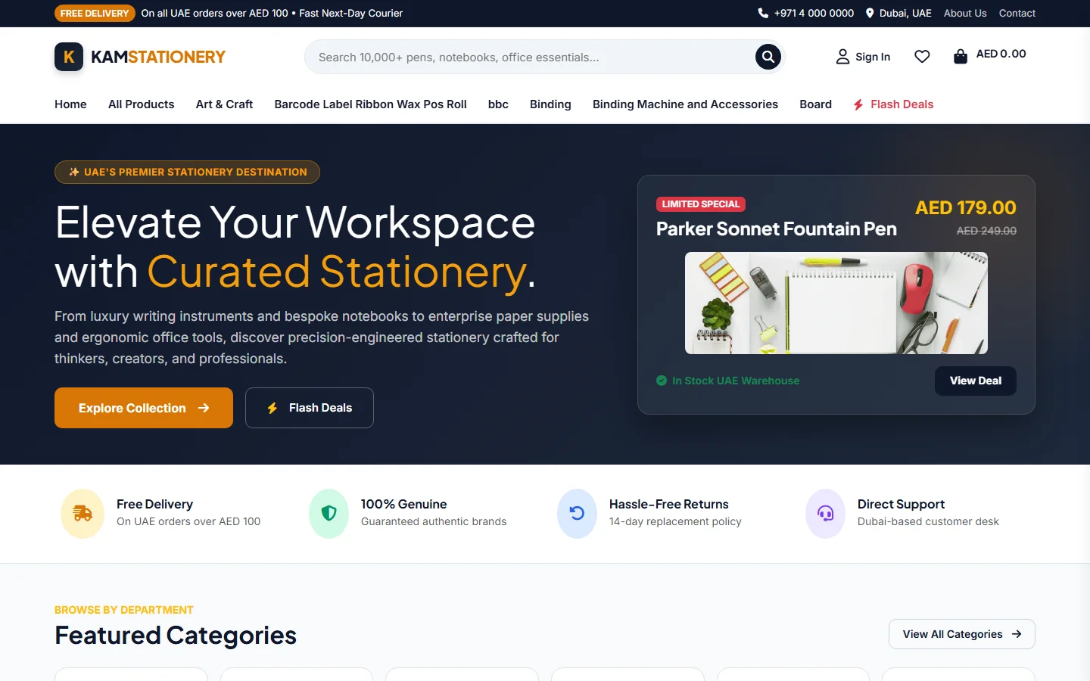Go to the Home menu item
This screenshot has height=681, width=1090.
[x=70, y=104]
